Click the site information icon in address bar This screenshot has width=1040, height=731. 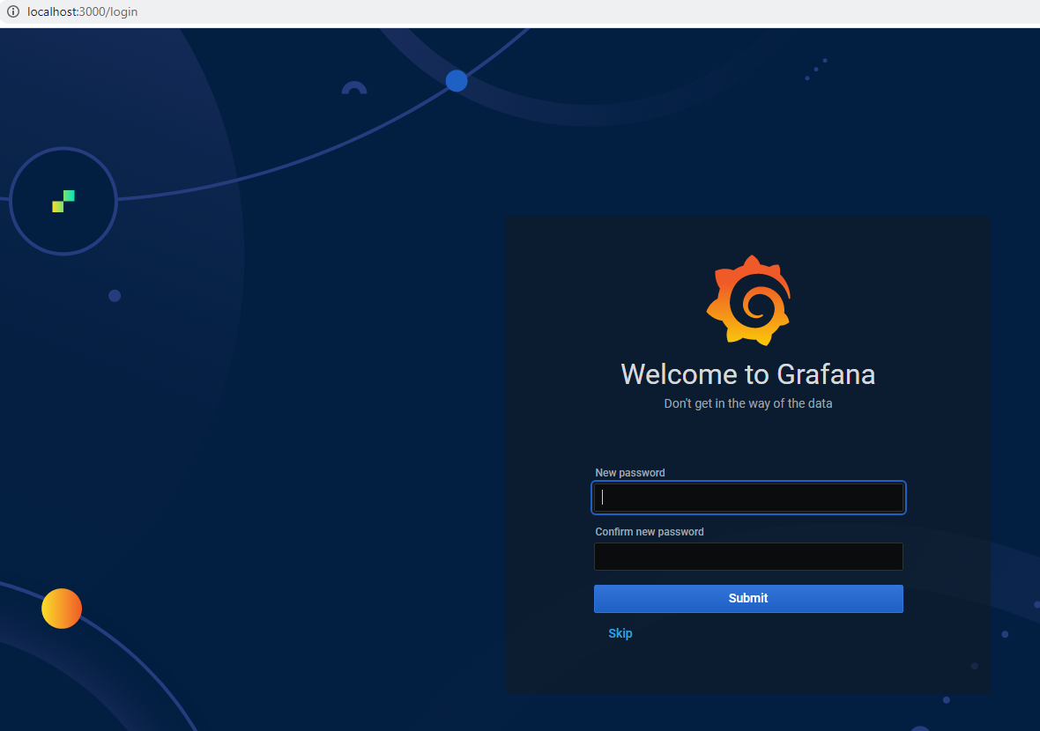(x=12, y=12)
